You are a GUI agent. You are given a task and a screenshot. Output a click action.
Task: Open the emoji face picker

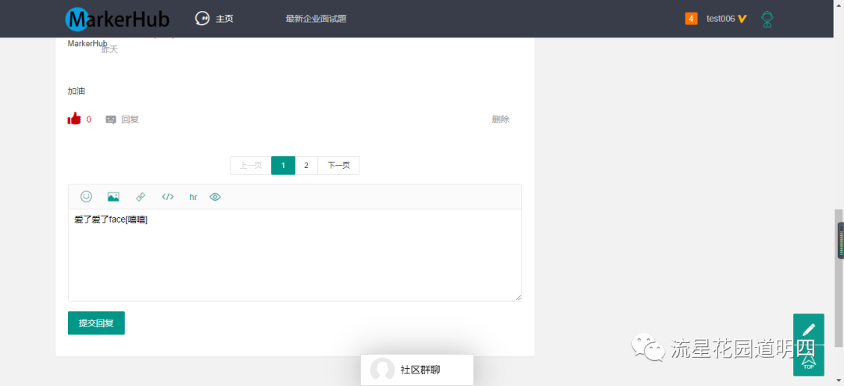point(86,196)
